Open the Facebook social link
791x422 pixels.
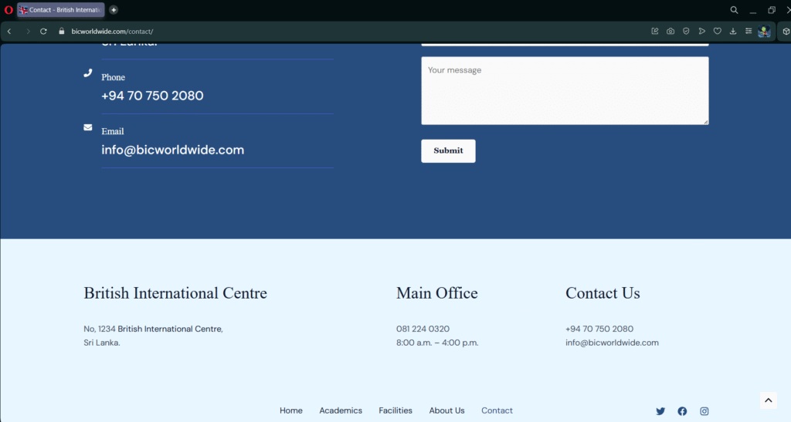(682, 411)
